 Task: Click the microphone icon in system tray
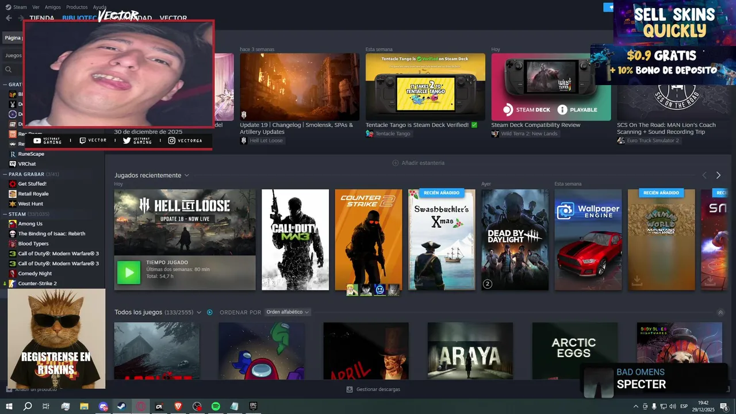(x=654, y=406)
